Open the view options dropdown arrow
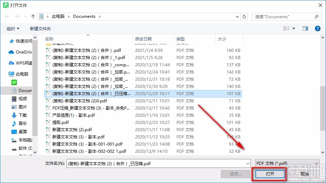The width and height of the screenshot is (326, 183). click(x=294, y=28)
